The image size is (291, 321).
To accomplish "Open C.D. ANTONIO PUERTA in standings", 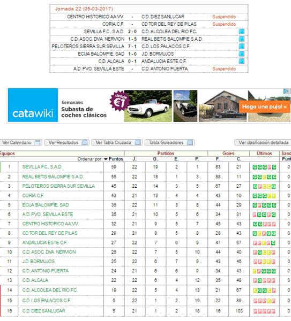I will click(x=46, y=271).
